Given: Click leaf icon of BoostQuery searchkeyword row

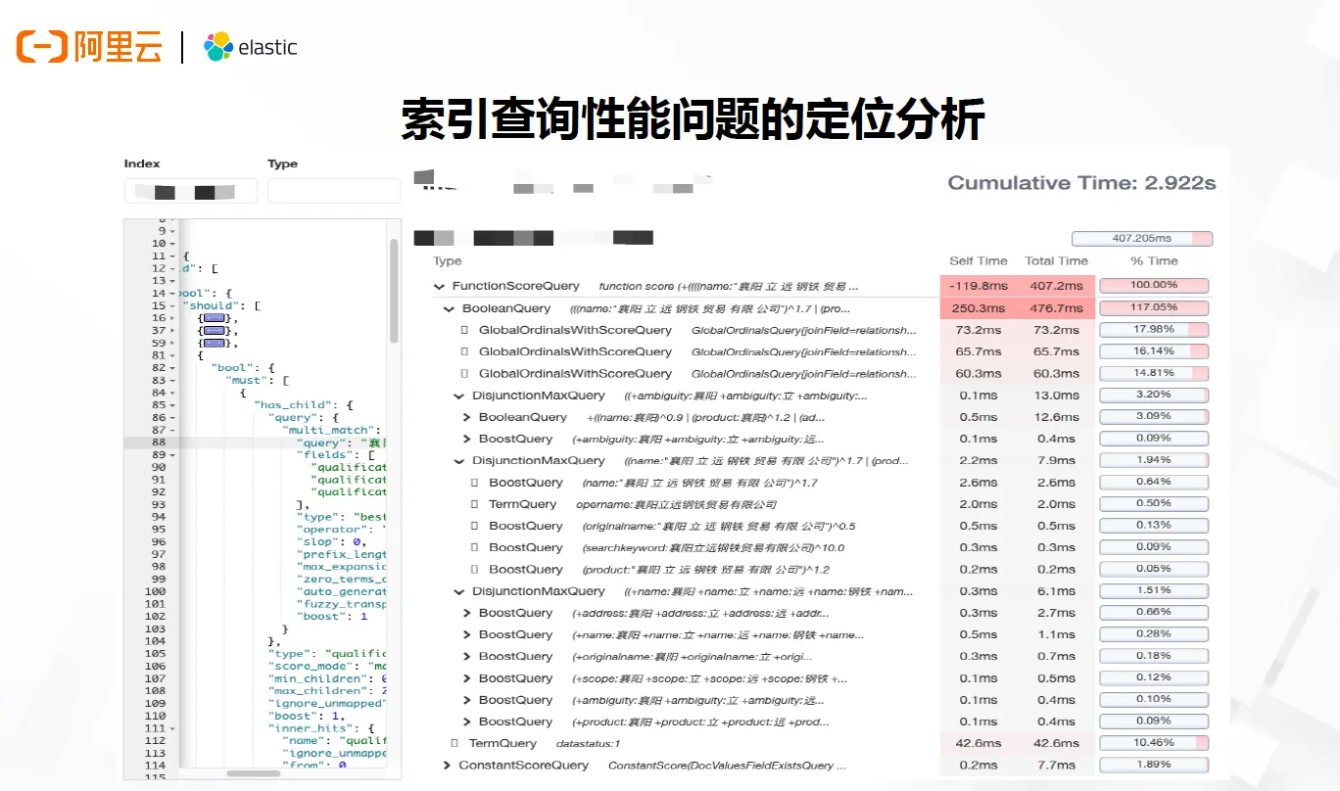Looking at the screenshot, I should 475,547.
